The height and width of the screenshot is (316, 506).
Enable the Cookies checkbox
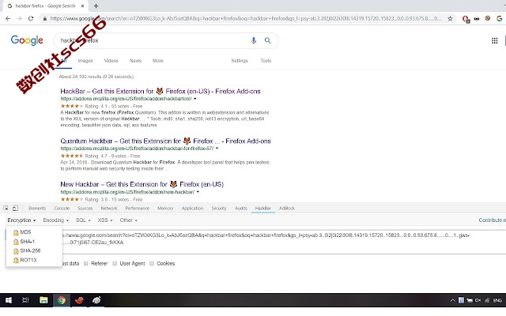tap(152, 263)
